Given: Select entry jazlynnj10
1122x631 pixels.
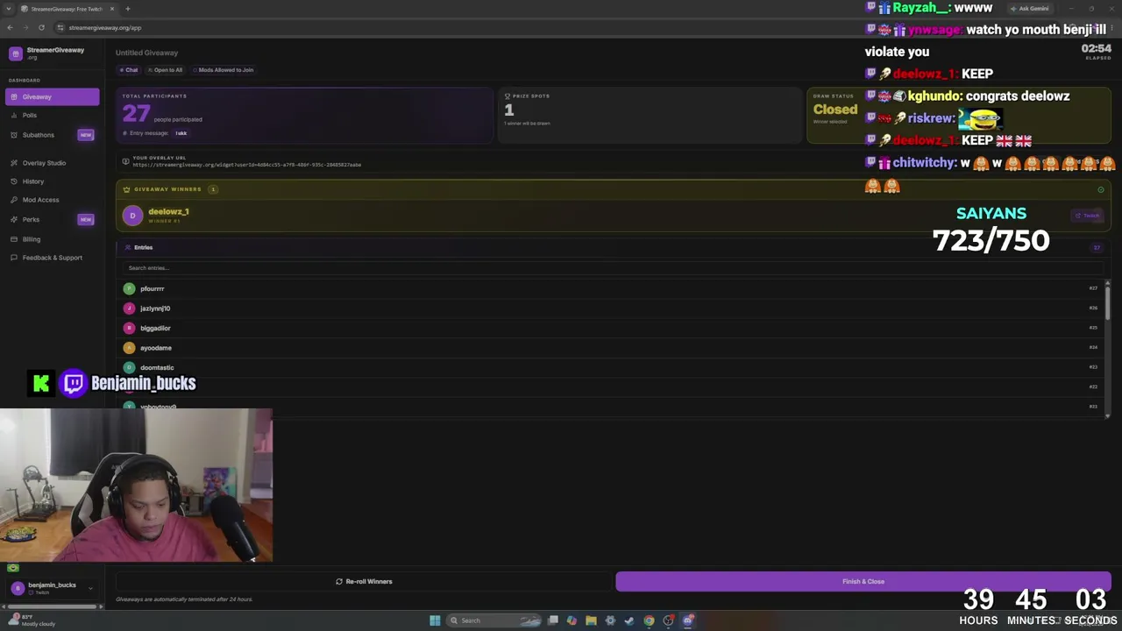Looking at the screenshot, I should (611, 308).
